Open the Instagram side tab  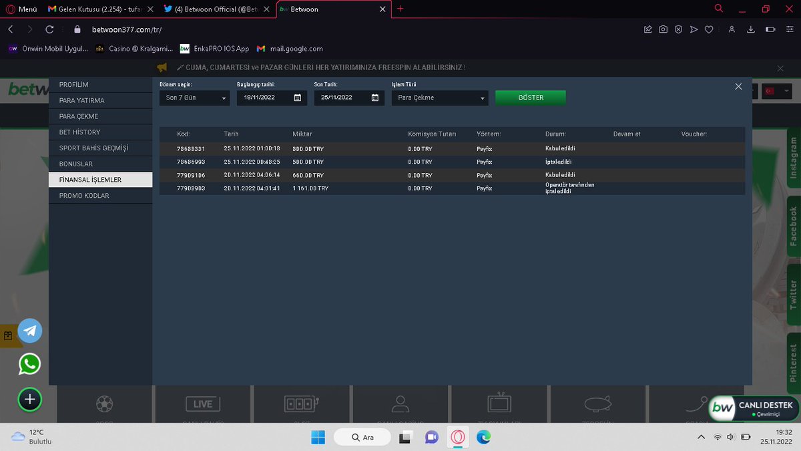coord(794,158)
